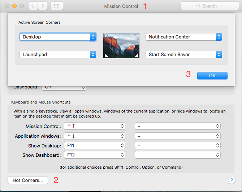Click the Hot Corners… button
Viewport: 242px width, 192px height.
pos(28,180)
